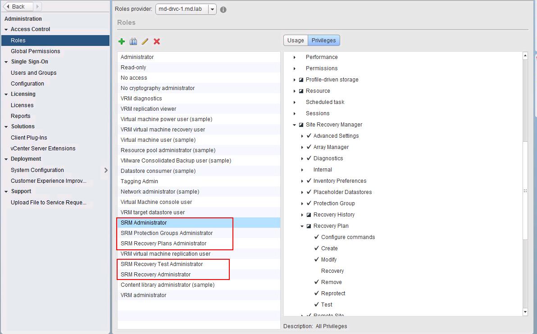Toggle the Test privilege checkmark
The width and height of the screenshot is (537, 334).
(316, 305)
